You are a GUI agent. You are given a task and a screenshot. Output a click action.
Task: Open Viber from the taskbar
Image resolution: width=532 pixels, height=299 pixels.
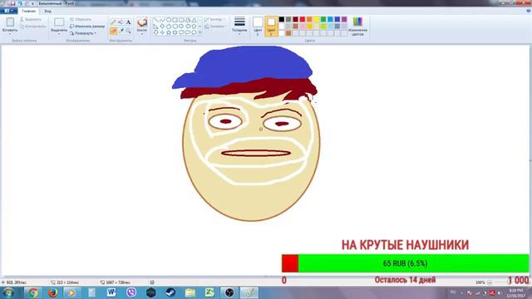pos(131,292)
